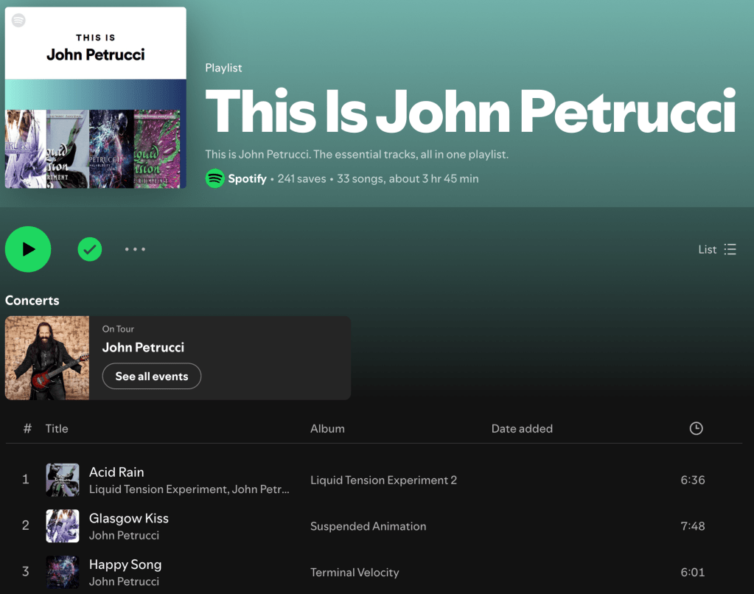This screenshot has width=754, height=594.
Task: Open the Spotify owner profile link
Action: point(247,178)
